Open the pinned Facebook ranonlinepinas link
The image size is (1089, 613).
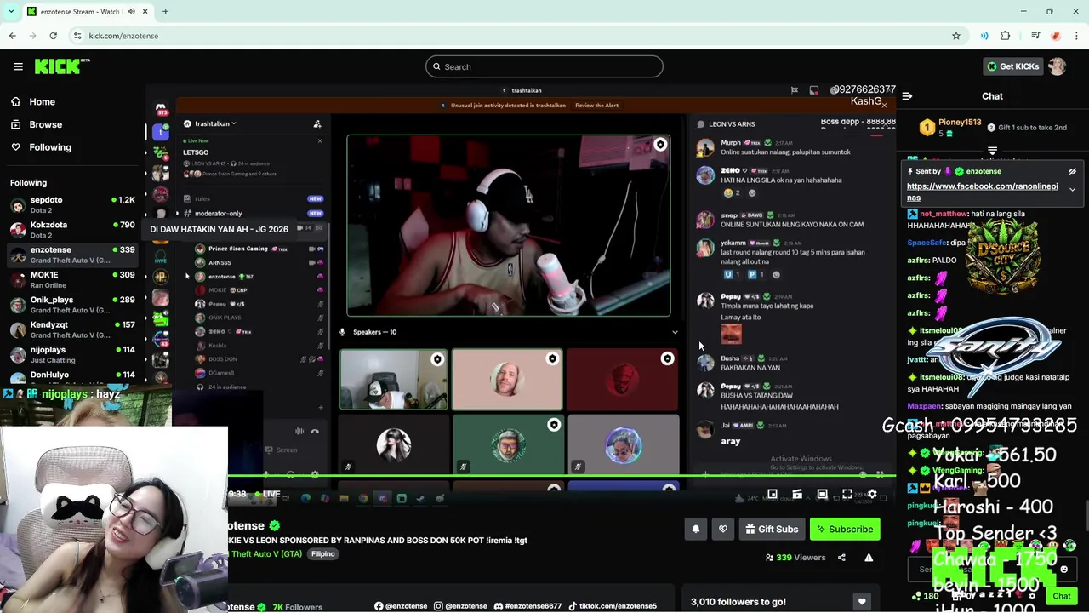(x=983, y=192)
